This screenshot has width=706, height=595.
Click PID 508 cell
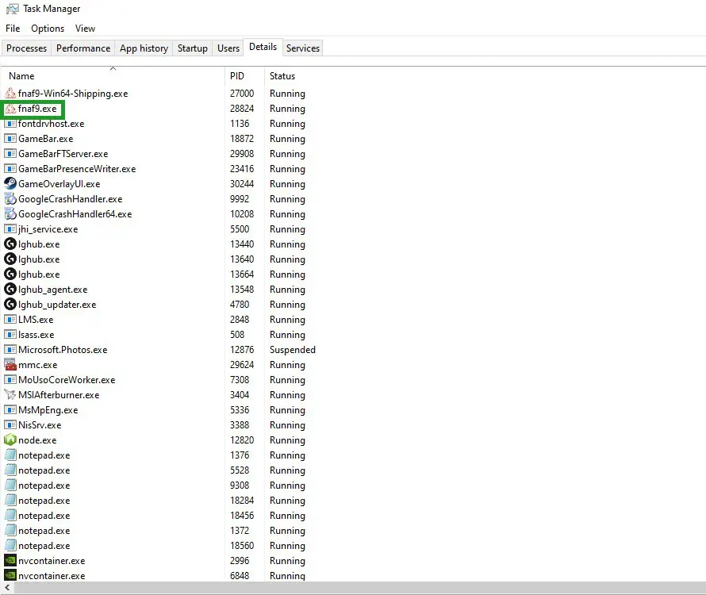click(x=237, y=335)
